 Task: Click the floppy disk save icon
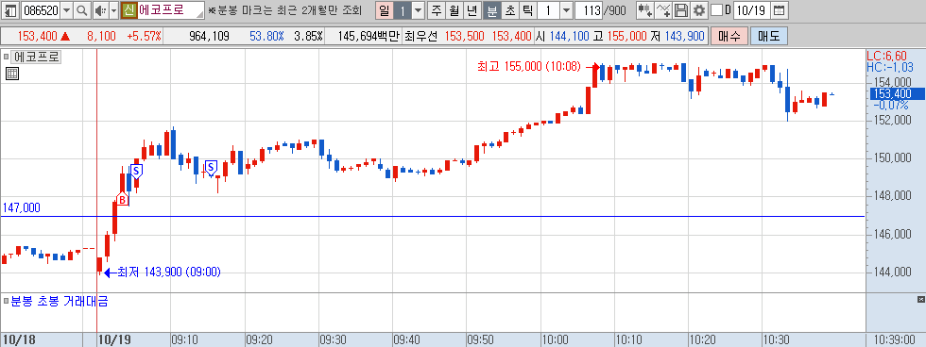[681, 10]
